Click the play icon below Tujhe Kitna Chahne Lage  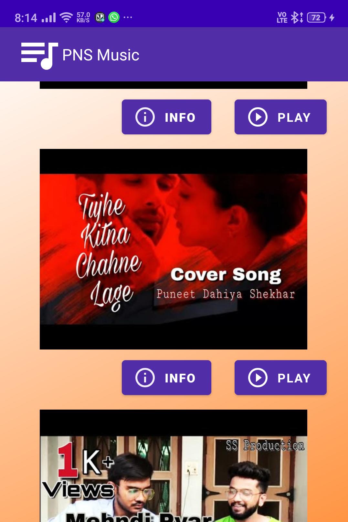[258, 378]
